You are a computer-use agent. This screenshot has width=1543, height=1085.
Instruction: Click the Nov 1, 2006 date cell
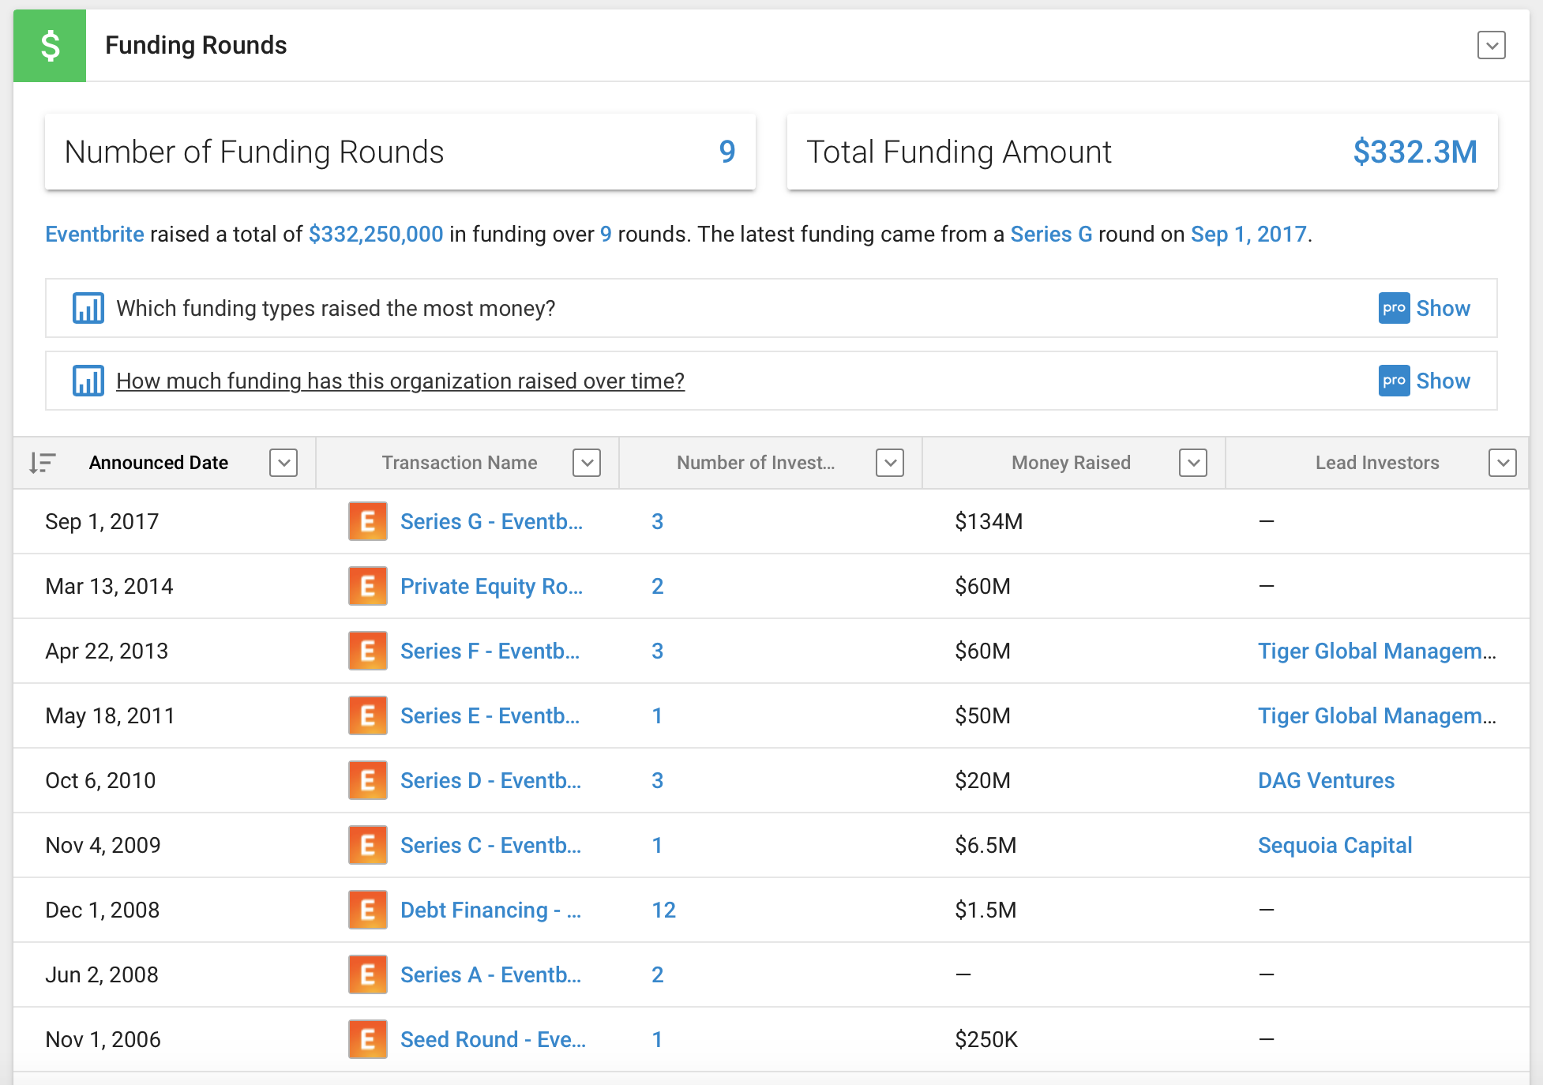coord(103,1039)
